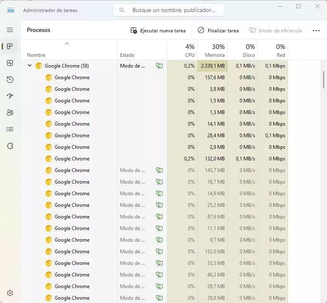Select the Chrome process using 3,8 MB

[x=154, y=89]
